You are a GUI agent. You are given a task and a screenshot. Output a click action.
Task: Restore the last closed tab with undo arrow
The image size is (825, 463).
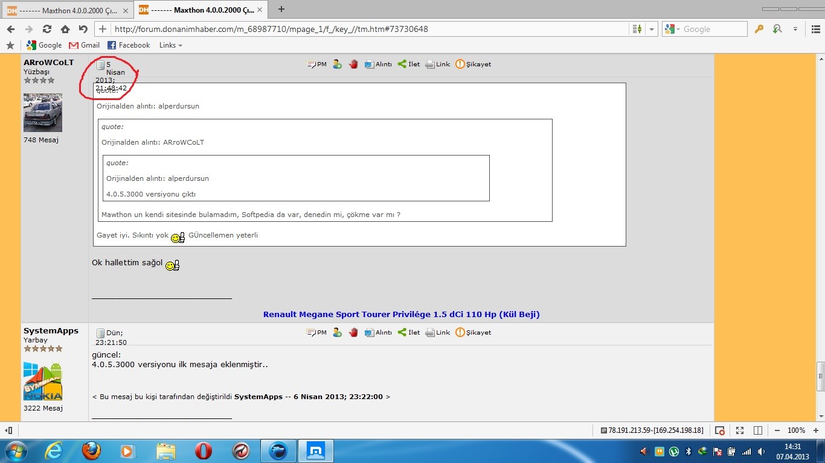tap(83, 29)
